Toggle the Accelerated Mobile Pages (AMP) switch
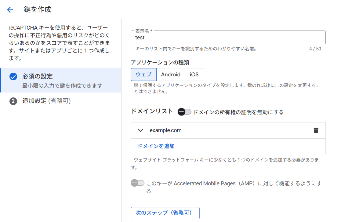This screenshot has width=341, height=222. tap(137, 183)
